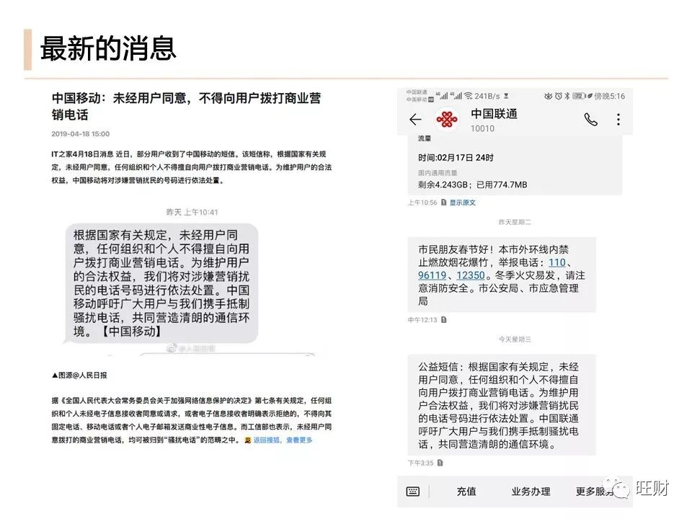
Task: Click the number 10010
Action: (x=482, y=128)
